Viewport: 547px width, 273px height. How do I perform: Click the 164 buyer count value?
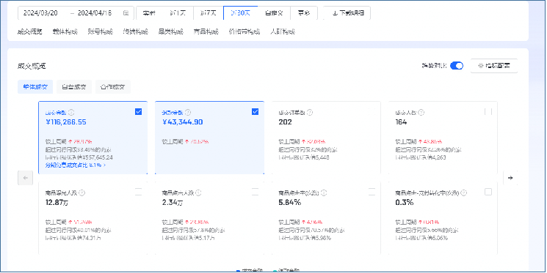click(x=401, y=122)
